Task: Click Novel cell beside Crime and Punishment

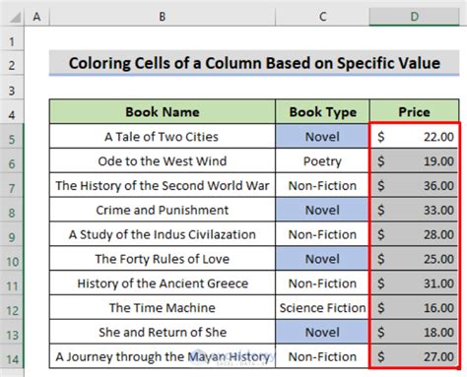Action: [x=322, y=210]
